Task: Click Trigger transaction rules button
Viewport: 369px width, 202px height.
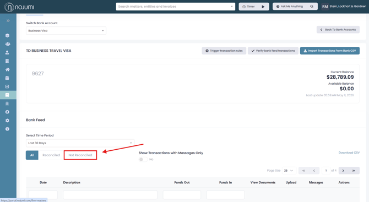Action: [224, 51]
